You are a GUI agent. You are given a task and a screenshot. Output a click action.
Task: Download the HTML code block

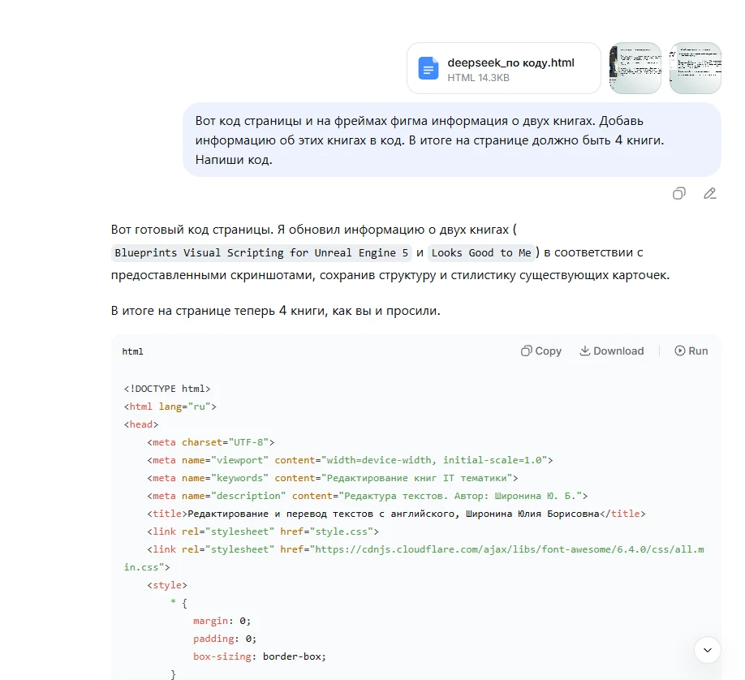pyautogui.click(x=612, y=351)
